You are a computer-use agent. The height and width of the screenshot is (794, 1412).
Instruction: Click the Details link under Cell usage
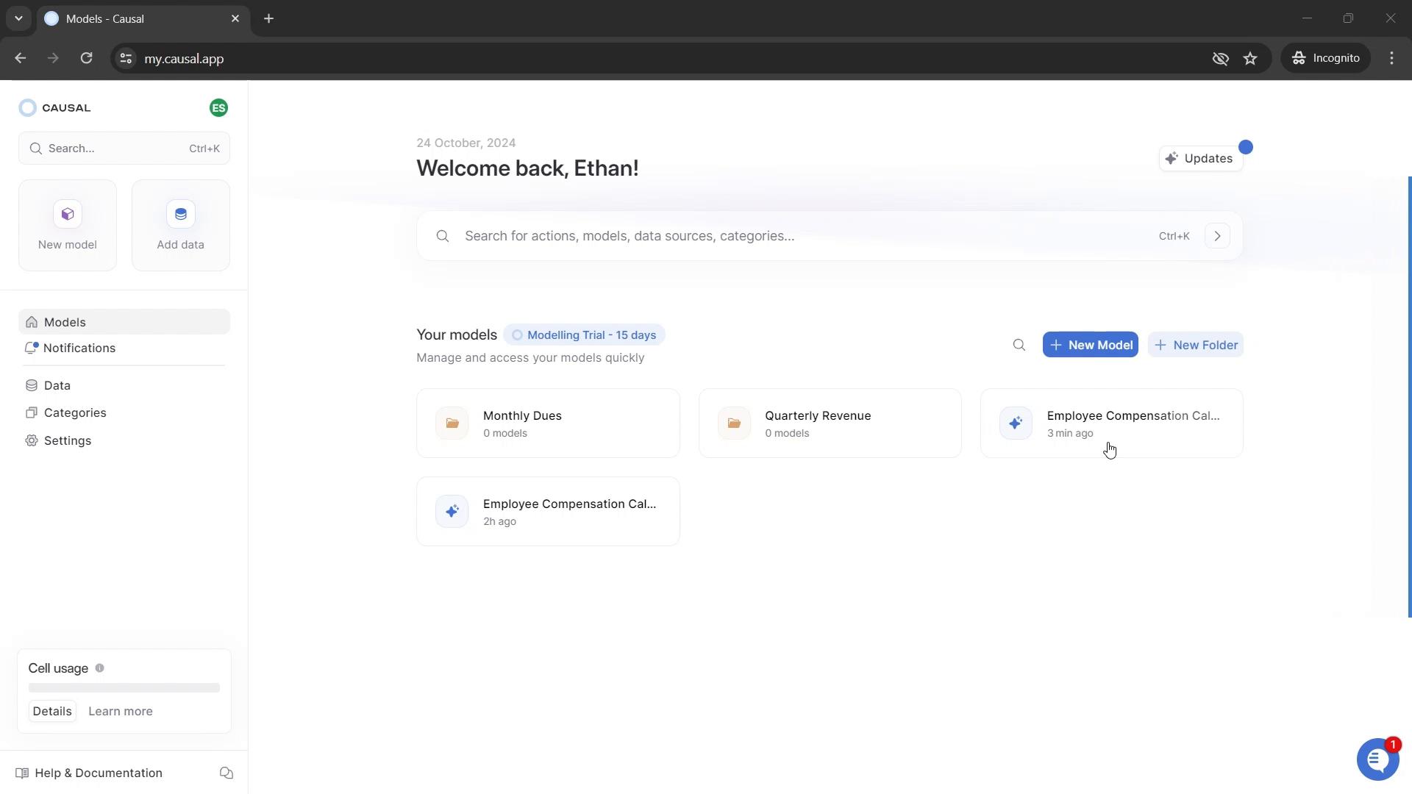51,711
